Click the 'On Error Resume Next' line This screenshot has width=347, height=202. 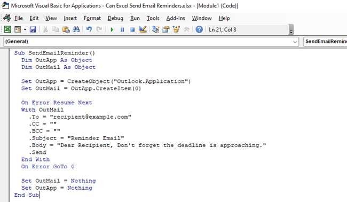point(57,103)
